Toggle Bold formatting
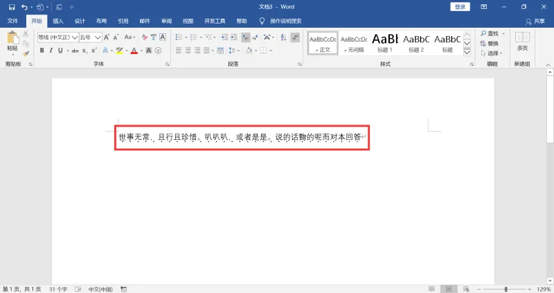The image size is (554, 293). 42,51
